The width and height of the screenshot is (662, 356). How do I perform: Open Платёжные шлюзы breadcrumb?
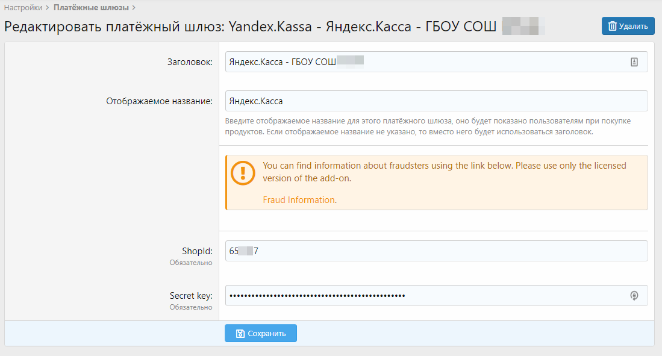click(91, 8)
